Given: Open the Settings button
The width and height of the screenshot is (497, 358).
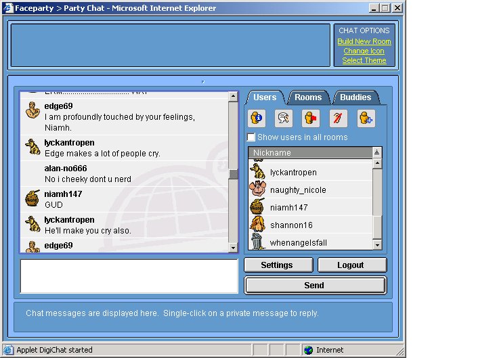Looking at the screenshot, I should [278, 265].
